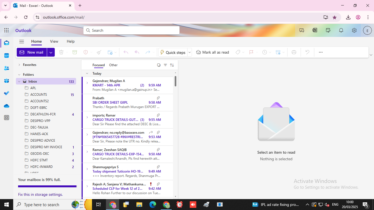Click the mailbox storage usage bar
This screenshot has width=374, height=210.
(x=47, y=186)
